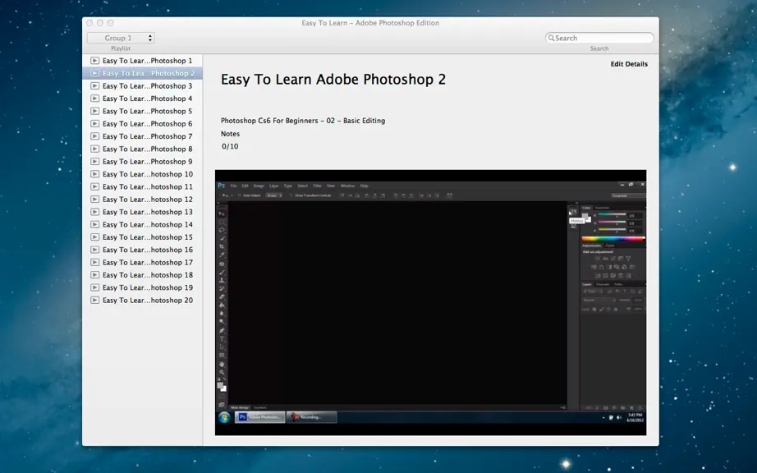Click the Edit Details button

(x=629, y=64)
